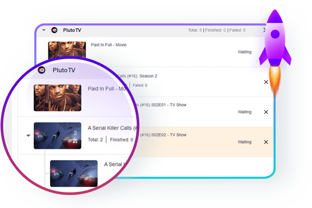Select magnified 'PlutoTV' heading text
The image size is (312, 208).
[64, 70]
